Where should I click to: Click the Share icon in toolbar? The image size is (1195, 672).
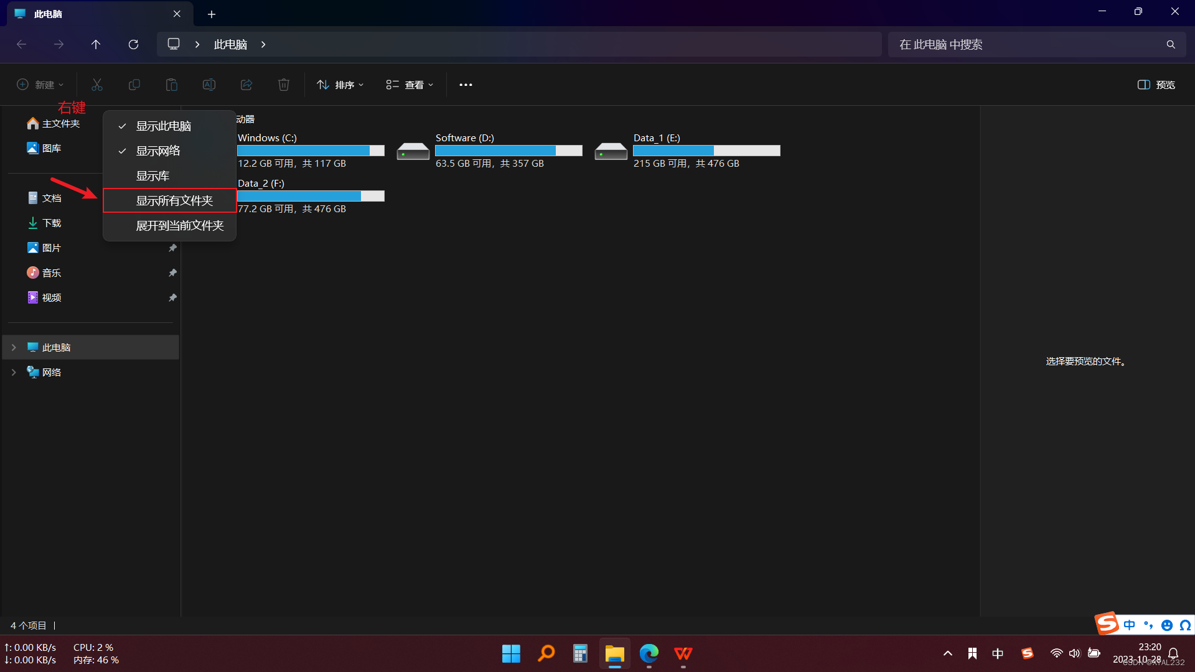pos(246,85)
